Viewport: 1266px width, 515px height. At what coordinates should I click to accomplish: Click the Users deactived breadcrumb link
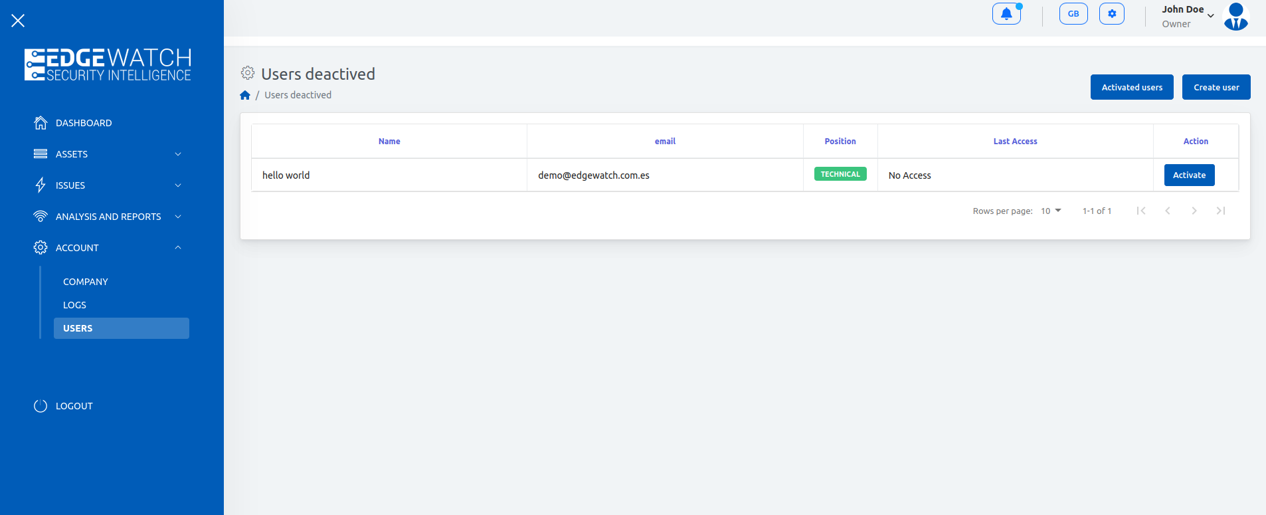point(298,95)
